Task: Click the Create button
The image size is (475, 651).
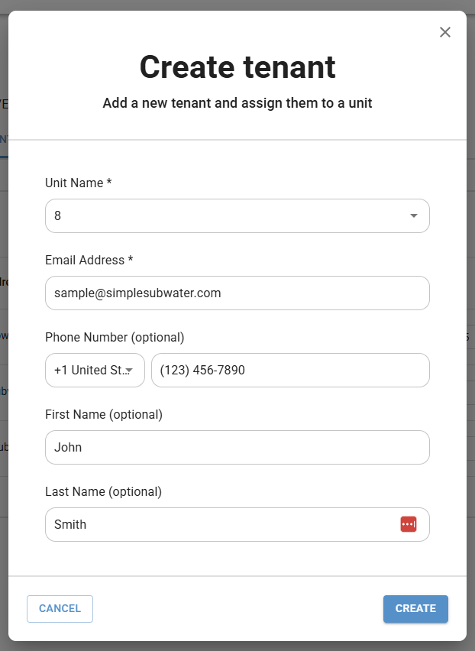Action: [415, 609]
